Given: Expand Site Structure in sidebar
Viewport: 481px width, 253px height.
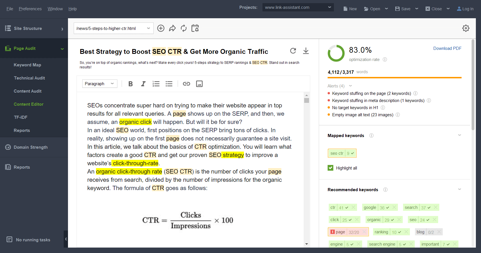Looking at the screenshot, I should pos(34,28).
